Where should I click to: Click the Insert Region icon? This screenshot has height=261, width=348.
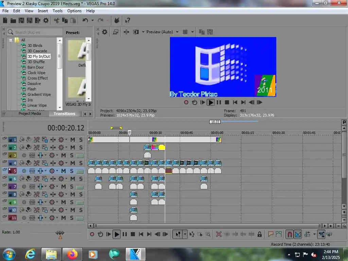click(279, 234)
